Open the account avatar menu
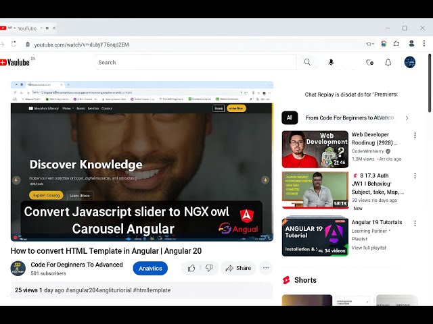 (x=410, y=62)
